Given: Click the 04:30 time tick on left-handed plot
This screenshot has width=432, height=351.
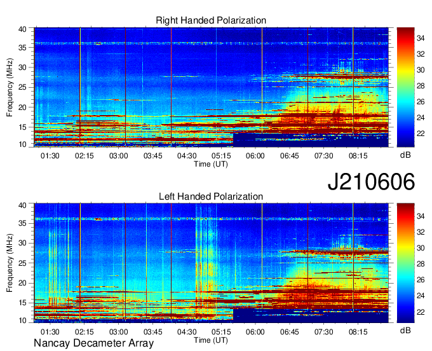Looking at the screenshot, I should tap(187, 332).
